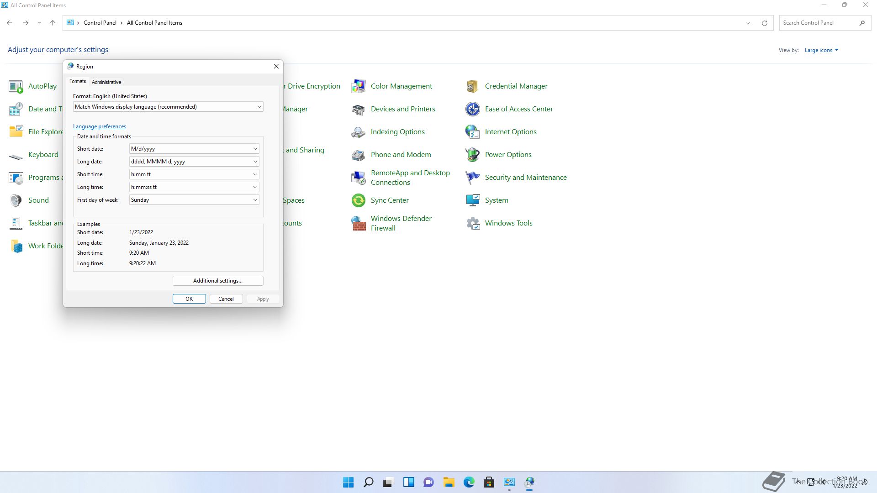Viewport: 877px width, 493px height.
Task: Expand the Long date format dropdown
Action: click(194, 162)
